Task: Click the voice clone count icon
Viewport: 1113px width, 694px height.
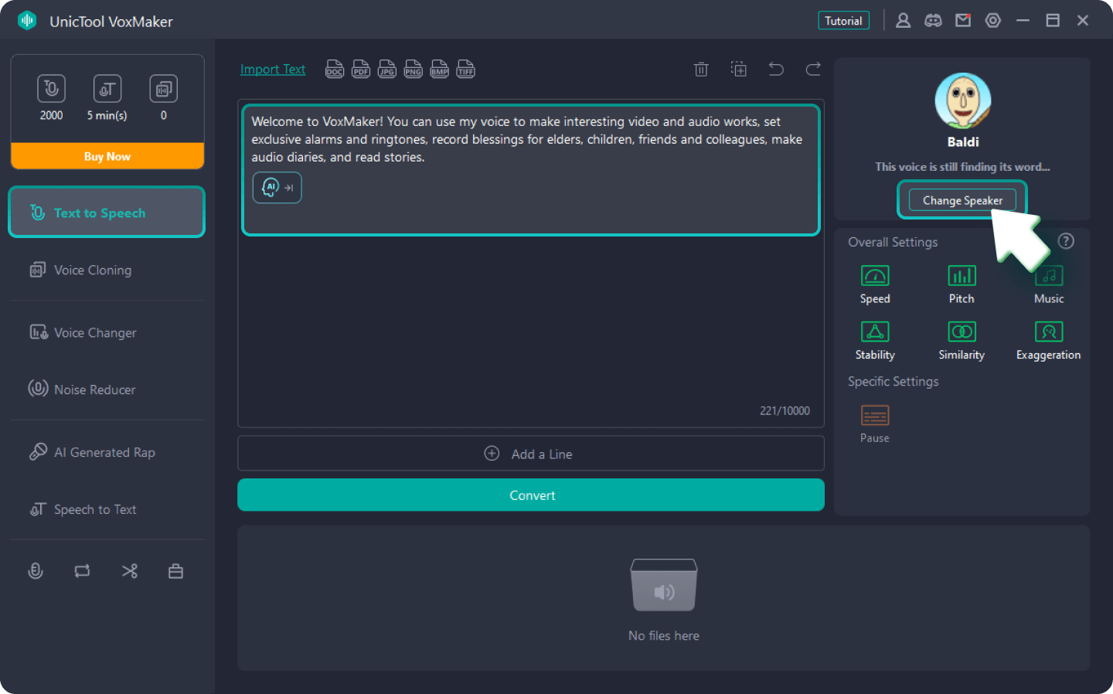Action: pos(163,88)
